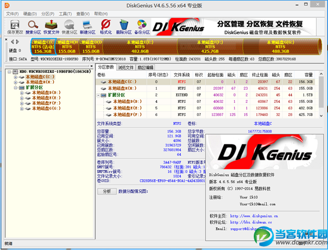
Task: Expand 本地磁盘H(H:) node in left tree
Action: tap(15, 82)
